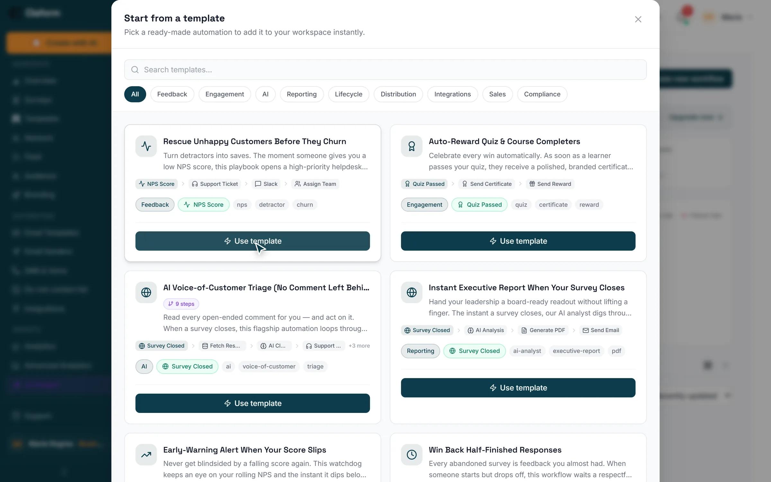Click the Search templates input field
This screenshot has width=771, height=482.
(x=385, y=70)
